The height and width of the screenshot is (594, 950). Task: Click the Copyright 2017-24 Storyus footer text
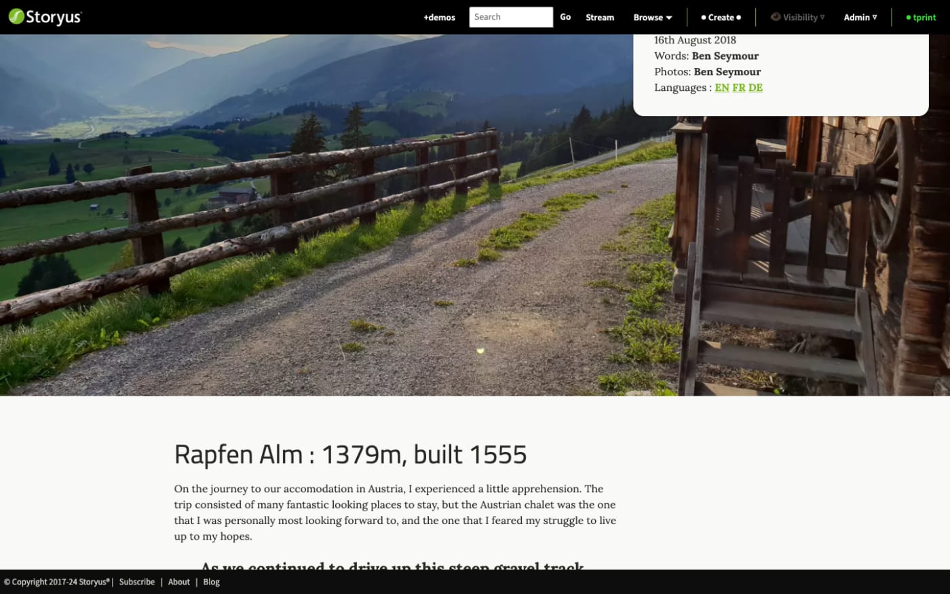[x=57, y=582]
